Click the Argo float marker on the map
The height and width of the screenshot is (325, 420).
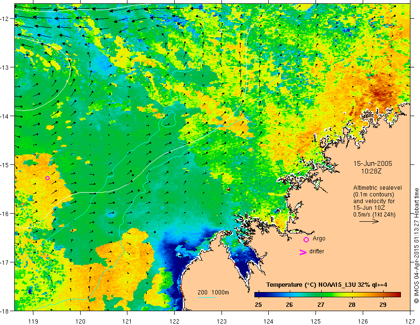point(47,178)
